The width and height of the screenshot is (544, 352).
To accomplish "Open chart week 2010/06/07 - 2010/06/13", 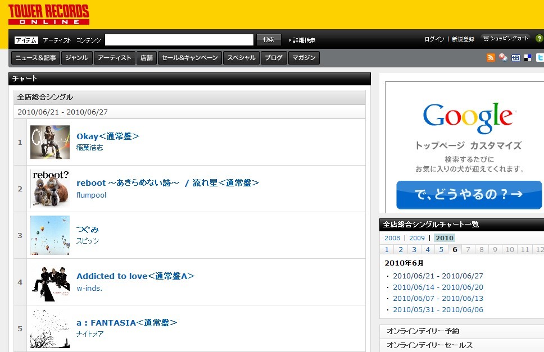I will [x=438, y=298].
